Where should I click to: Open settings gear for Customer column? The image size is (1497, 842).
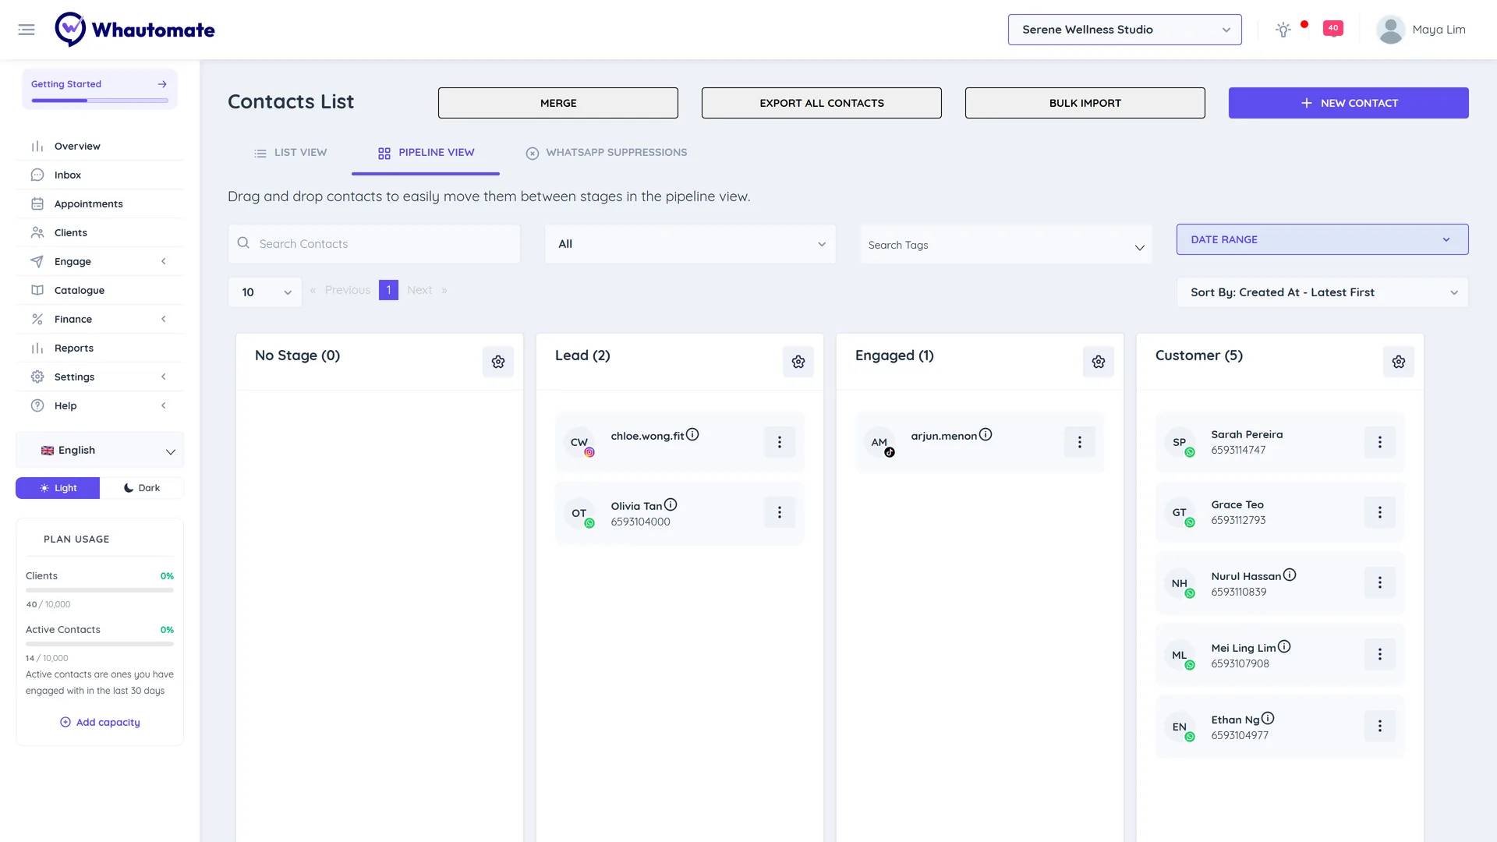point(1399,362)
